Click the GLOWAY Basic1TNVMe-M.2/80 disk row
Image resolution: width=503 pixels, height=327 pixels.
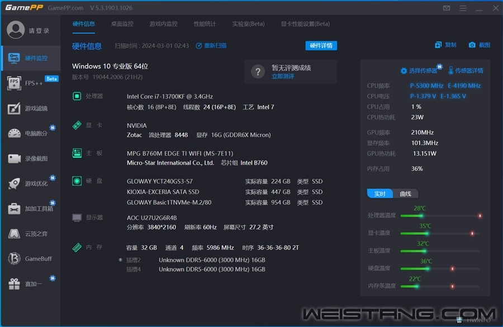(x=225, y=202)
